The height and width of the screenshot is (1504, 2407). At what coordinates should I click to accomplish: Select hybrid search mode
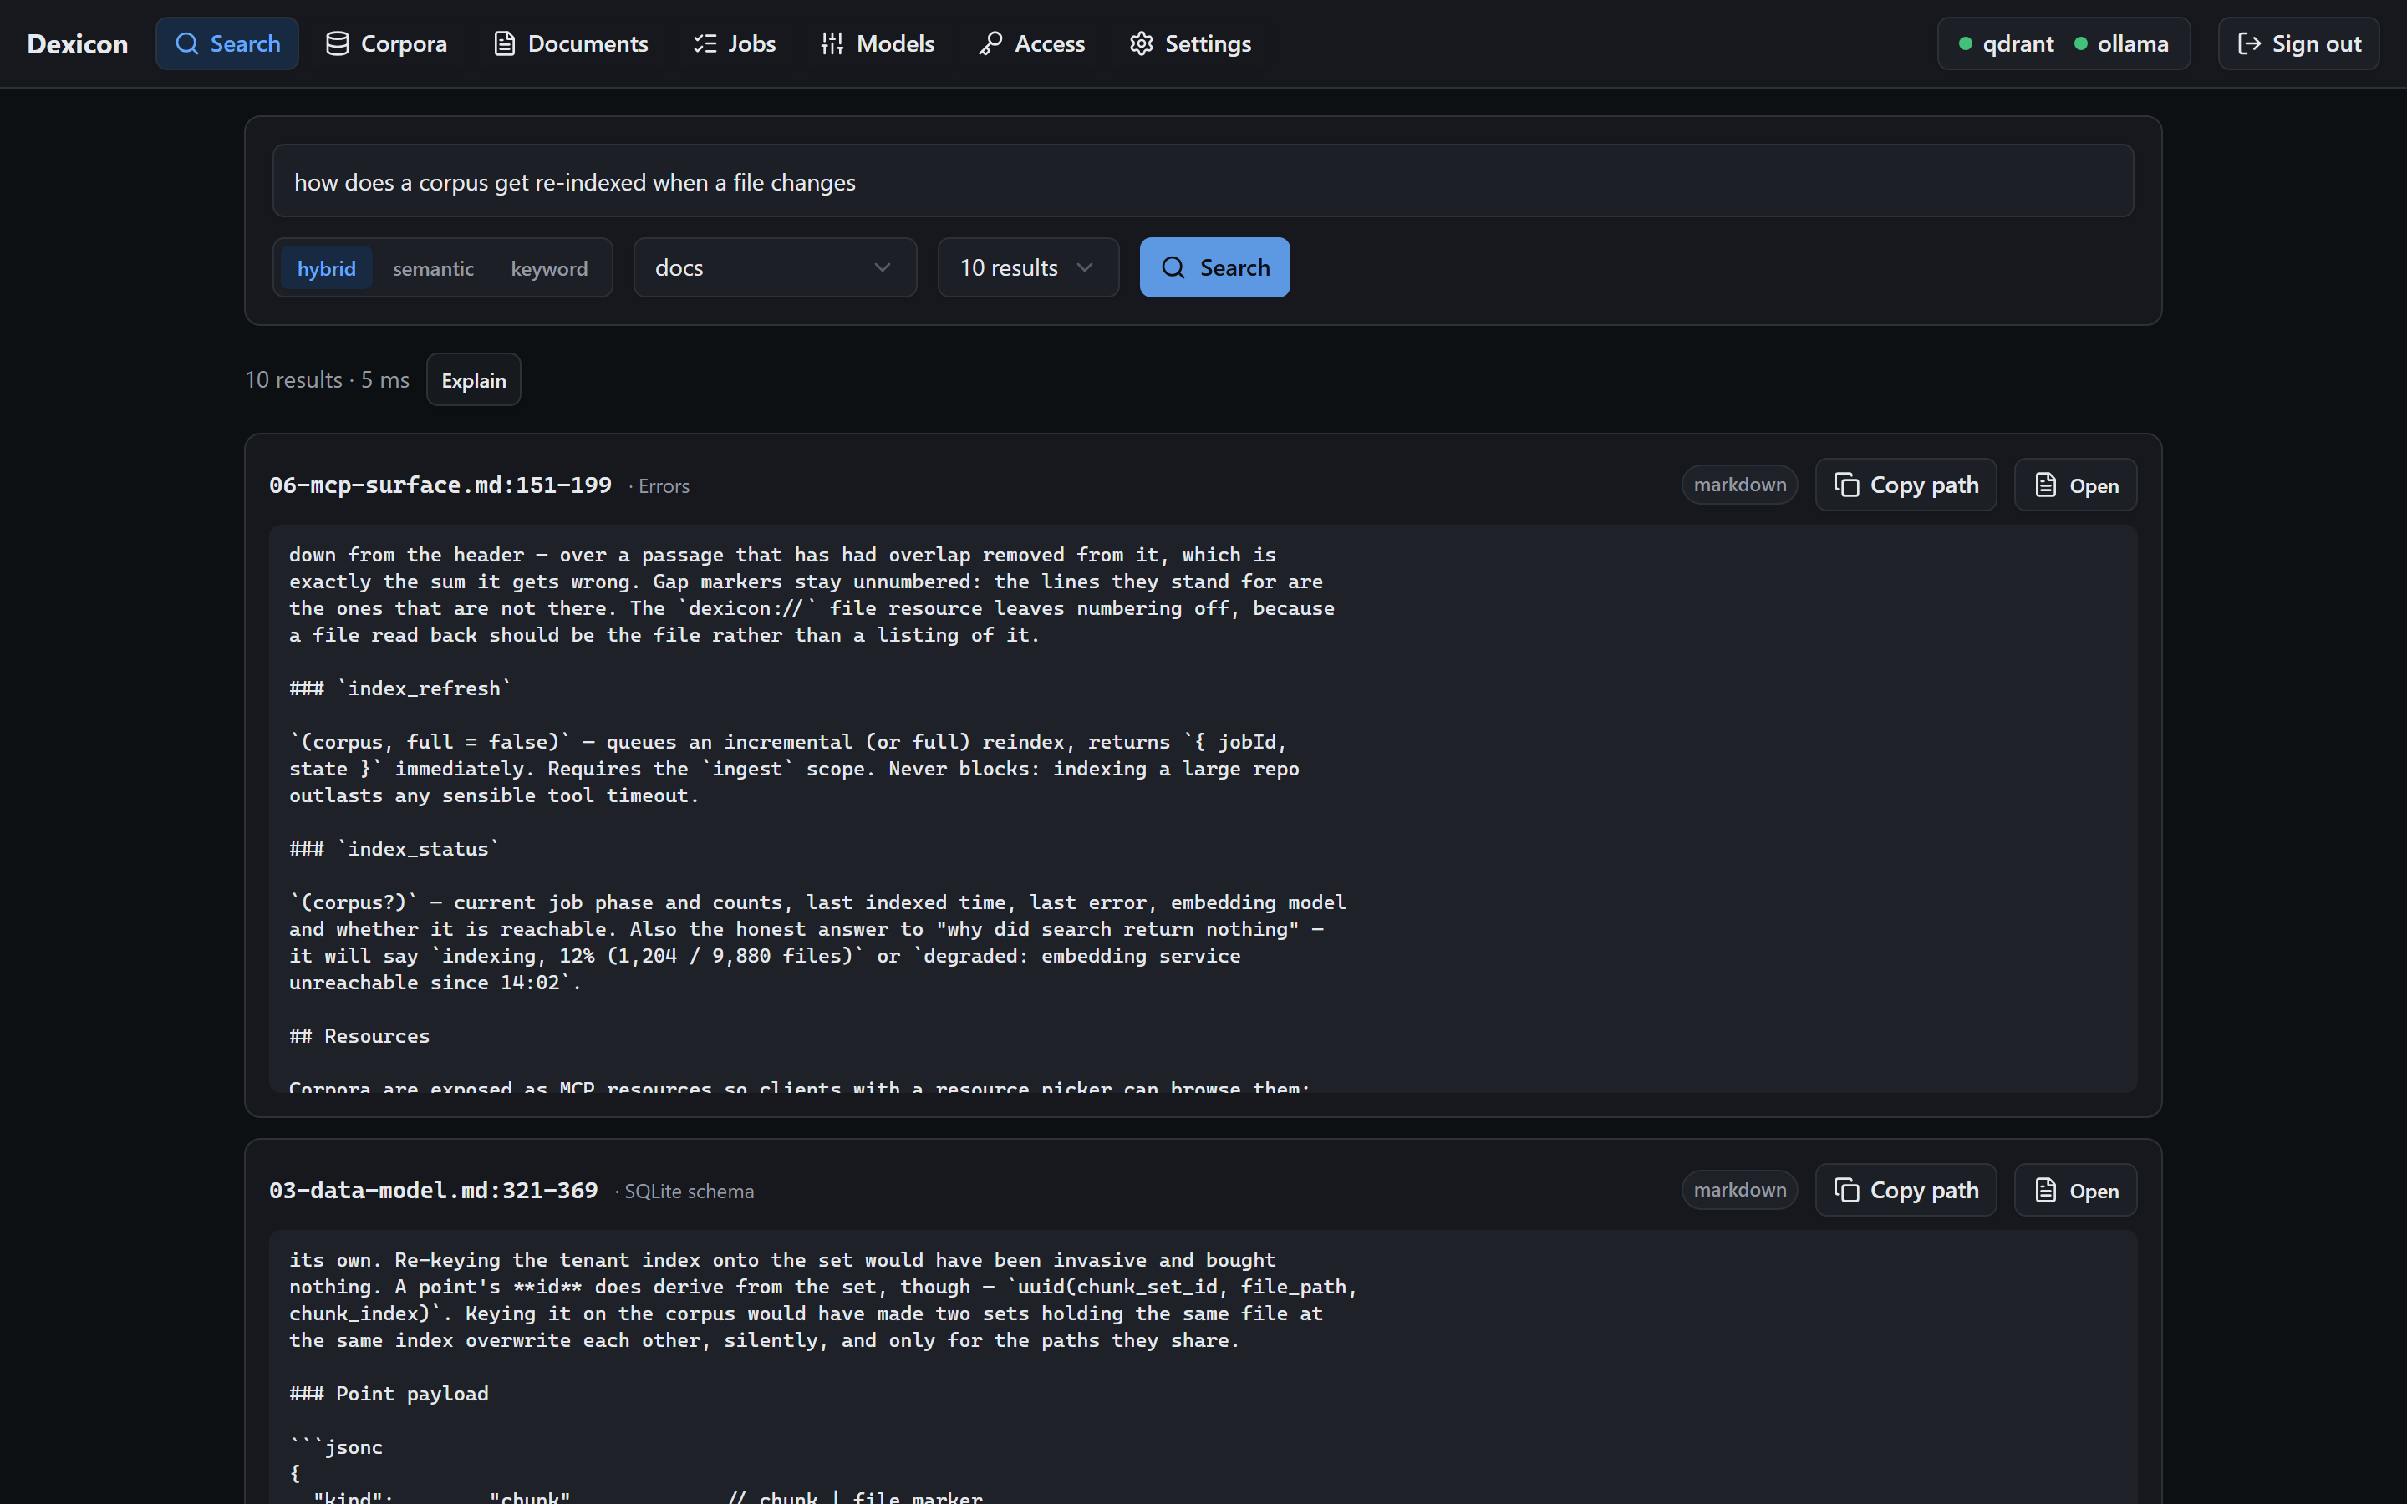coord(326,267)
